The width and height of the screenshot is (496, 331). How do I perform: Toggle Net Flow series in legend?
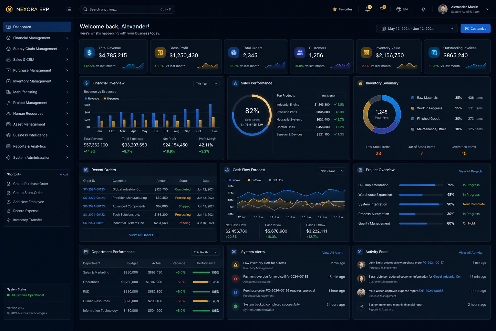274,180
